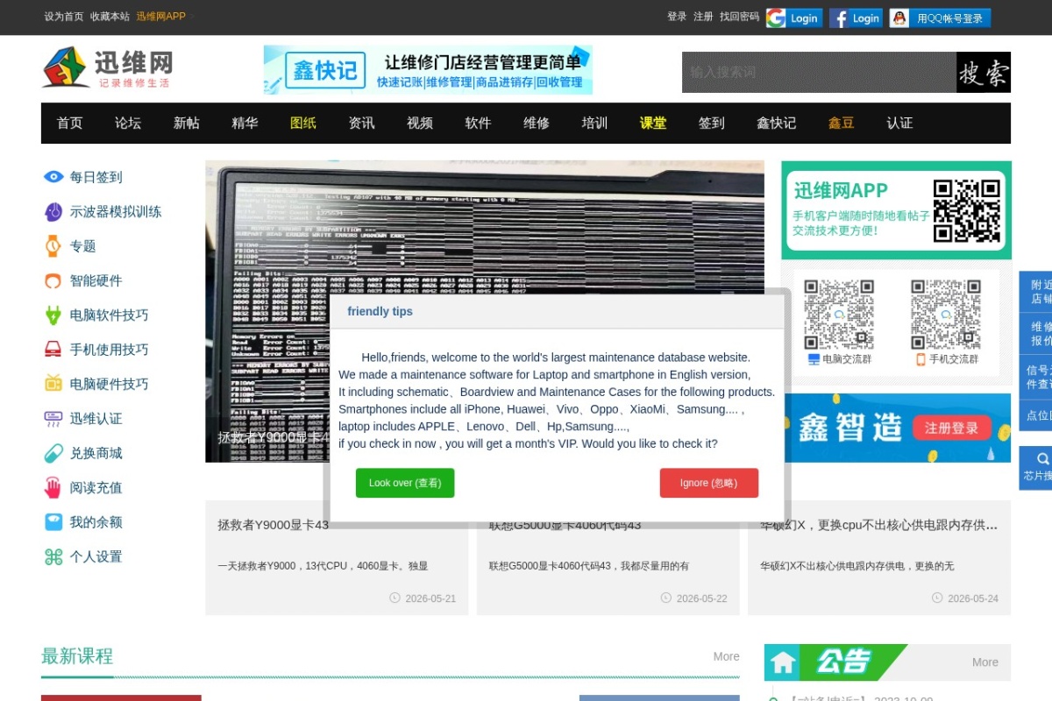
Task: Open the 精华 nav item
Action: [245, 124]
